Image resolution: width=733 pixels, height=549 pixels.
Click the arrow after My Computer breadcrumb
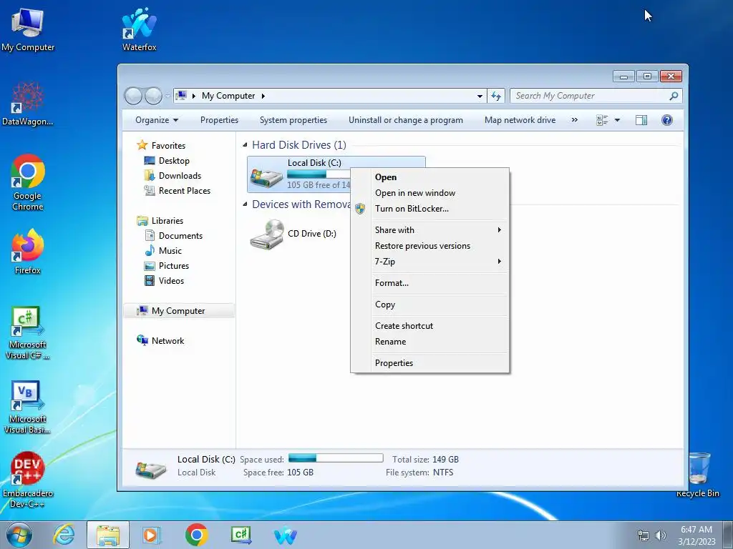pyautogui.click(x=263, y=96)
